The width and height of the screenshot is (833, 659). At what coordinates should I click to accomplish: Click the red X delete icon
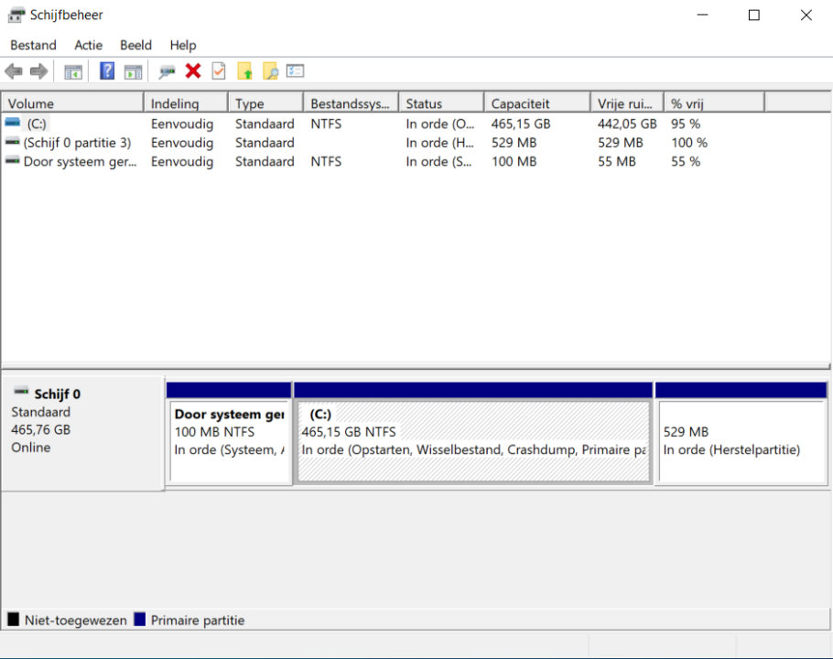tap(193, 71)
